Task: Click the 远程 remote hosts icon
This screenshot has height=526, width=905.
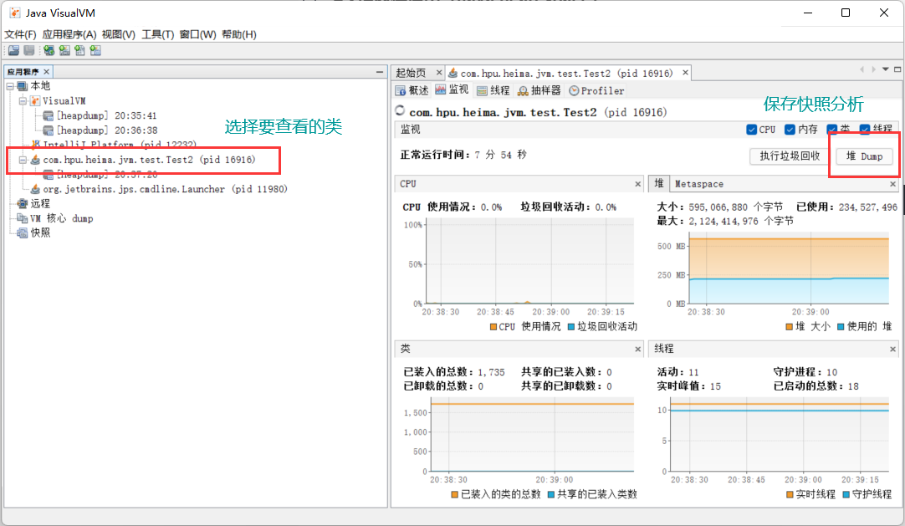Action: 23,203
